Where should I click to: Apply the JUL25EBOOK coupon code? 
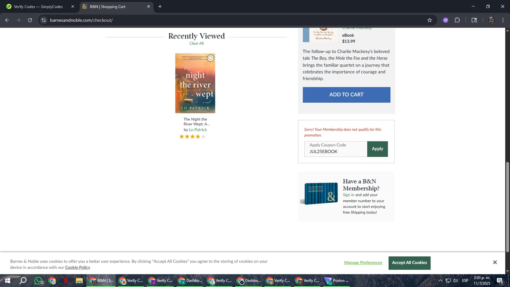pos(377,149)
